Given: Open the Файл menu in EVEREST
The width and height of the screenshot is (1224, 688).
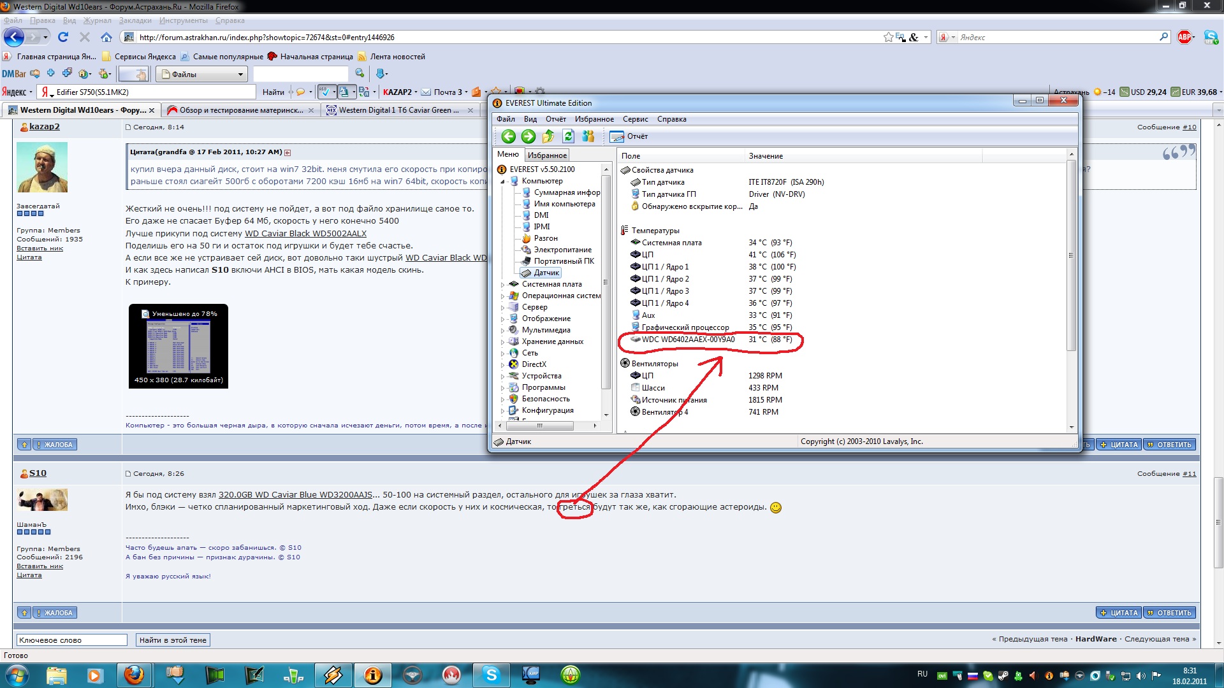Looking at the screenshot, I should pos(506,119).
